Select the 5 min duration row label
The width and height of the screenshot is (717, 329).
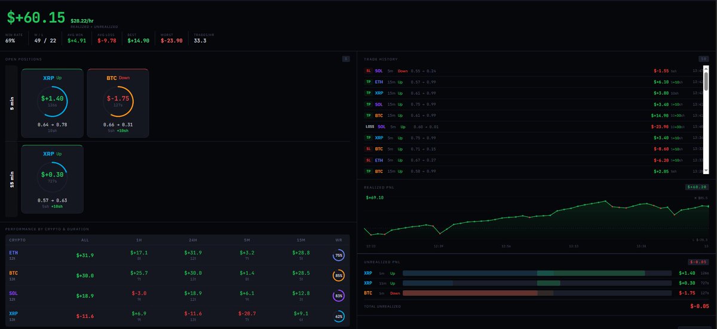tap(11, 103)
